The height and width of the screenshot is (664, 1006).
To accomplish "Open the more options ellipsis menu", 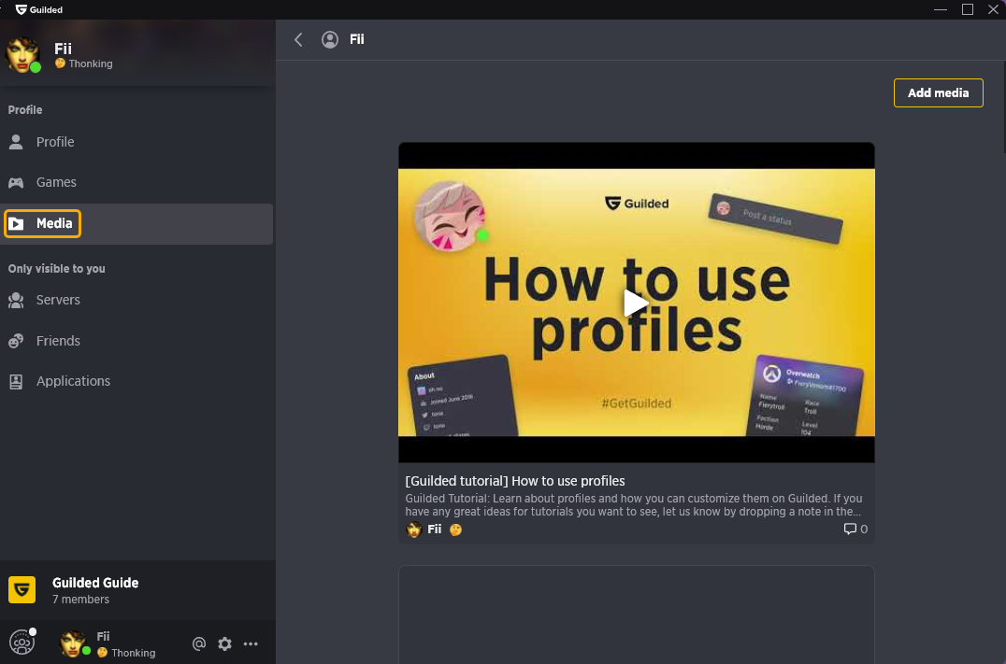I will pyautogui.click(x=251, y=643).
